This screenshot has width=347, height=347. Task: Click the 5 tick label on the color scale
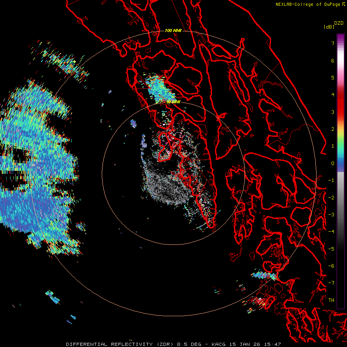pyautogui.click(x=333, y=77)
